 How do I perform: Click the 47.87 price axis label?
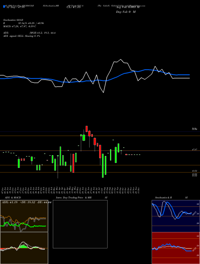(x=194, y=150)
